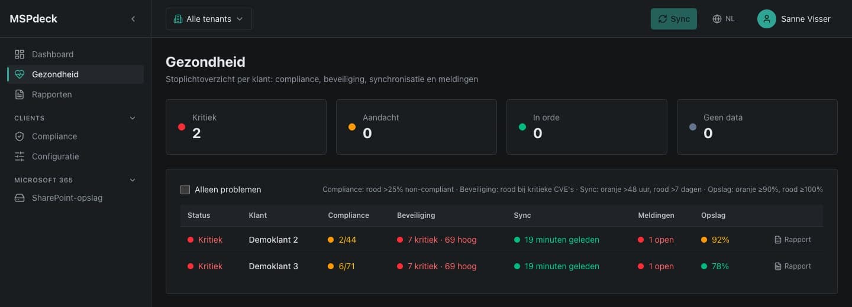This screenshot has height=307, width=852.
Task: Click the Gezondheid heart icon
Action: 20,74
